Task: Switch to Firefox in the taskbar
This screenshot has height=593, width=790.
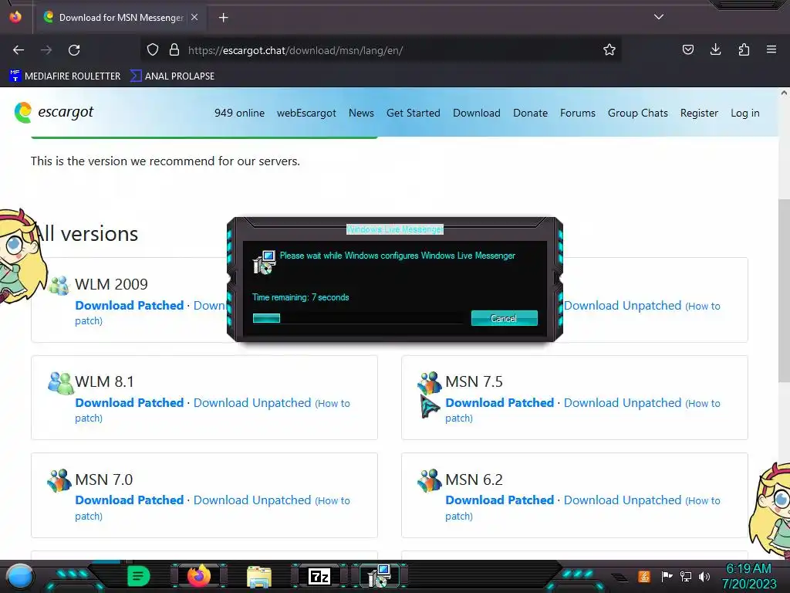Action: [x=198, y=576]
